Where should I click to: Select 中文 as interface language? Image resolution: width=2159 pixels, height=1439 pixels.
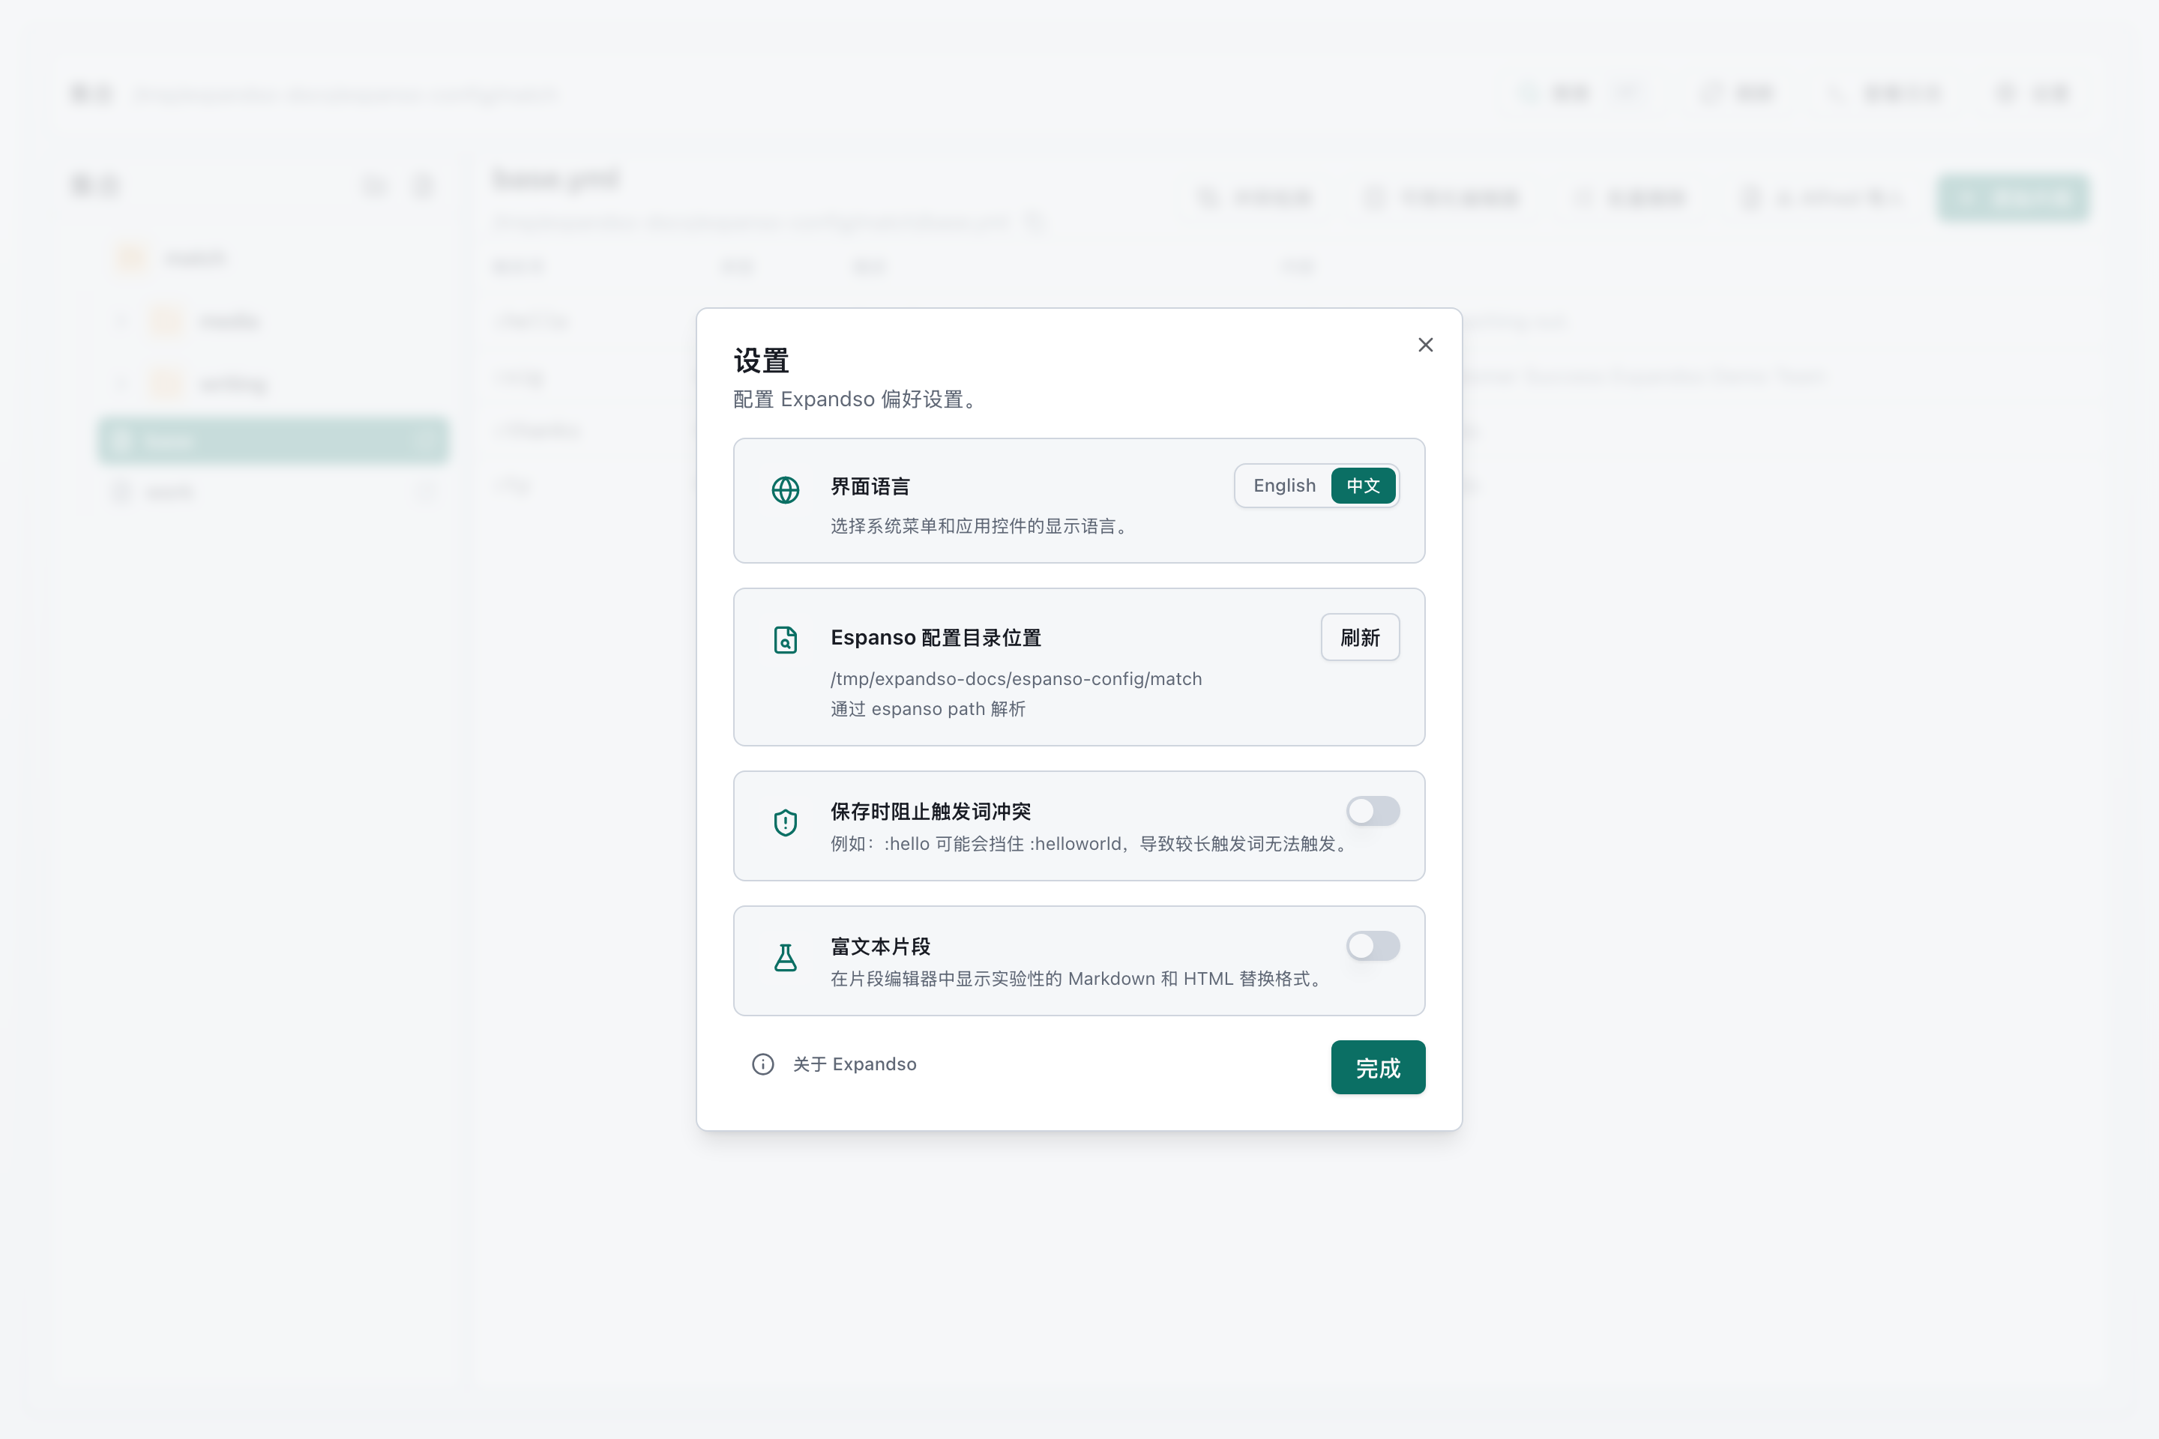1363,486
